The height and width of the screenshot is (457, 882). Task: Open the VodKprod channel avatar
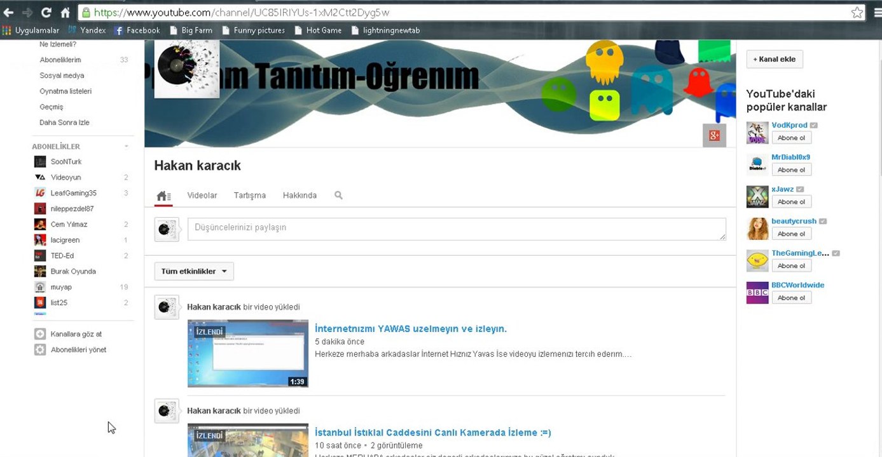coord(757,133)
